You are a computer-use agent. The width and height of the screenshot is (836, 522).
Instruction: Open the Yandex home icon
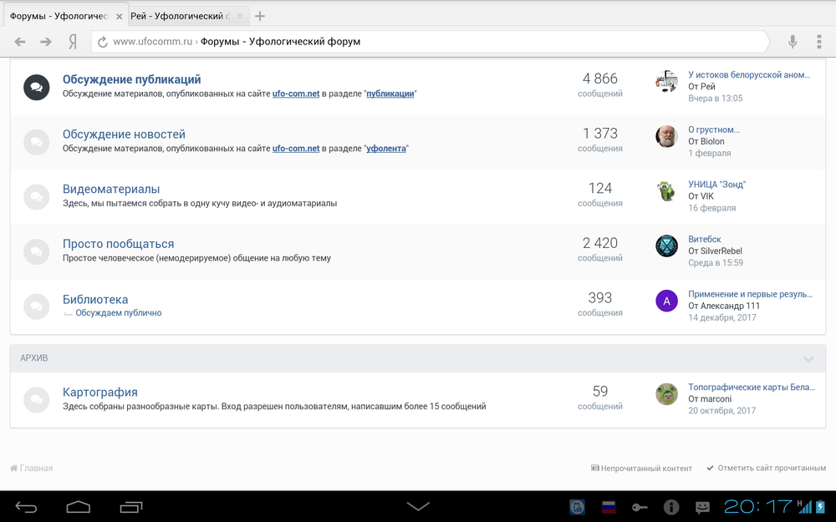pyautogui.click(x=73, y=42)
